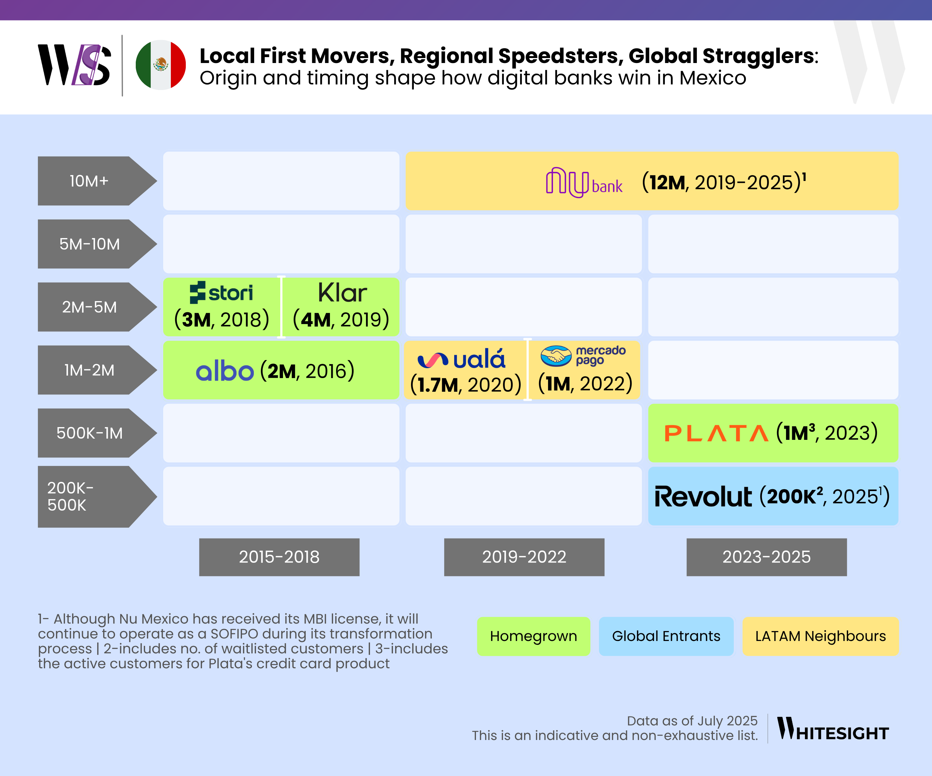Click the 2019-2022 period label
Viewport: 932px width, 776px height.
524,557
